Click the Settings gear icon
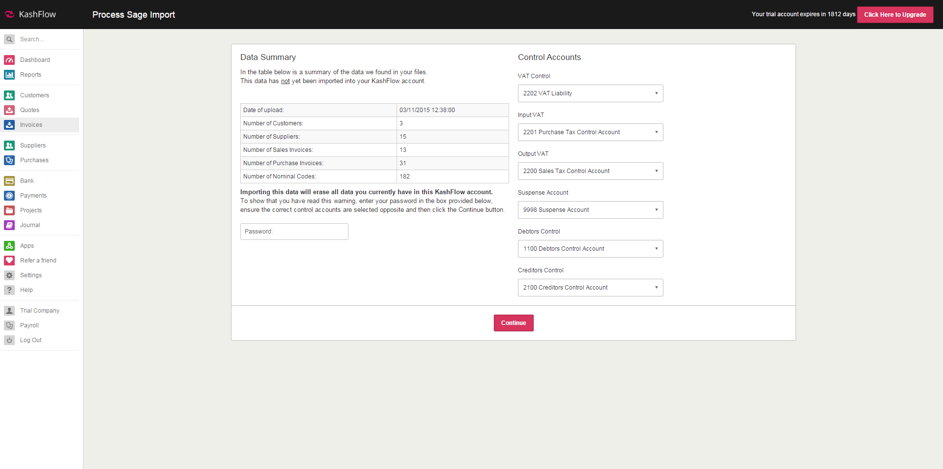 (x=9, y=275)
